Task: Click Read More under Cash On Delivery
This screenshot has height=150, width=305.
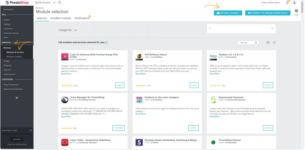Action: pos(66,74)
